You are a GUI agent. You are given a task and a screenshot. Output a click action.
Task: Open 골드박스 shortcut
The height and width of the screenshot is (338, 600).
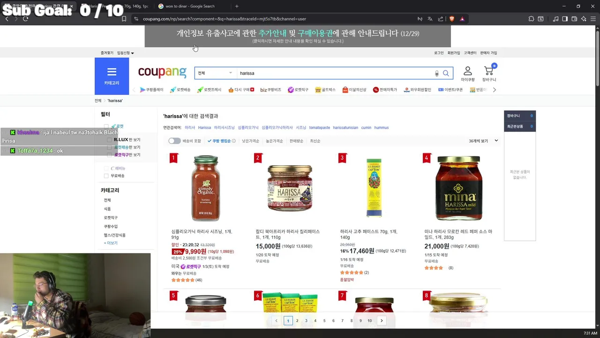point(325,90)
